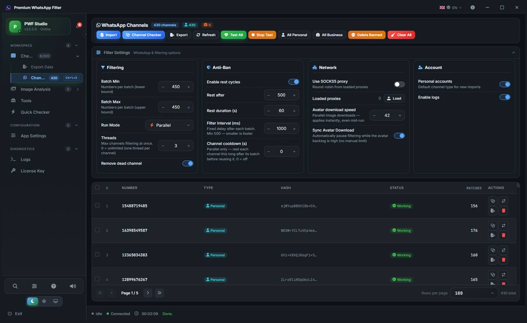The image size is (527, 323).
Task: Click export icon for row 12365034383
Action: click(x=492, y=260)
